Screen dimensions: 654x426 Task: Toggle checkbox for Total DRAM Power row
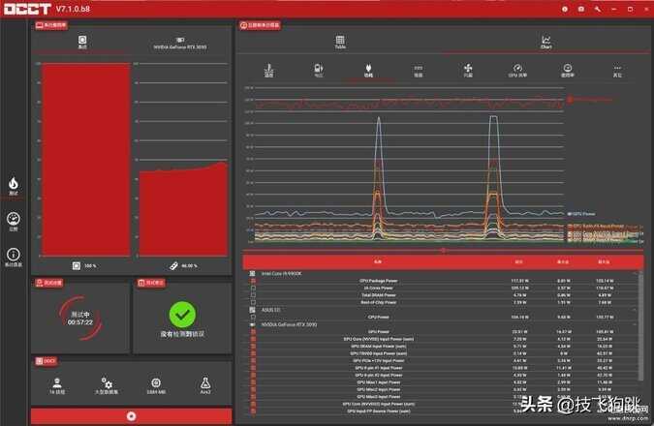click(253, 295)
